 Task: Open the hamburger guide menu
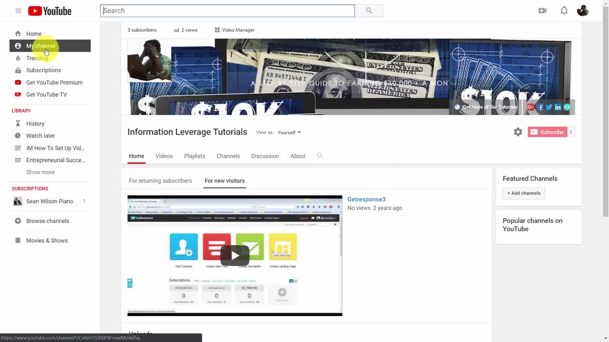(18, 10)
